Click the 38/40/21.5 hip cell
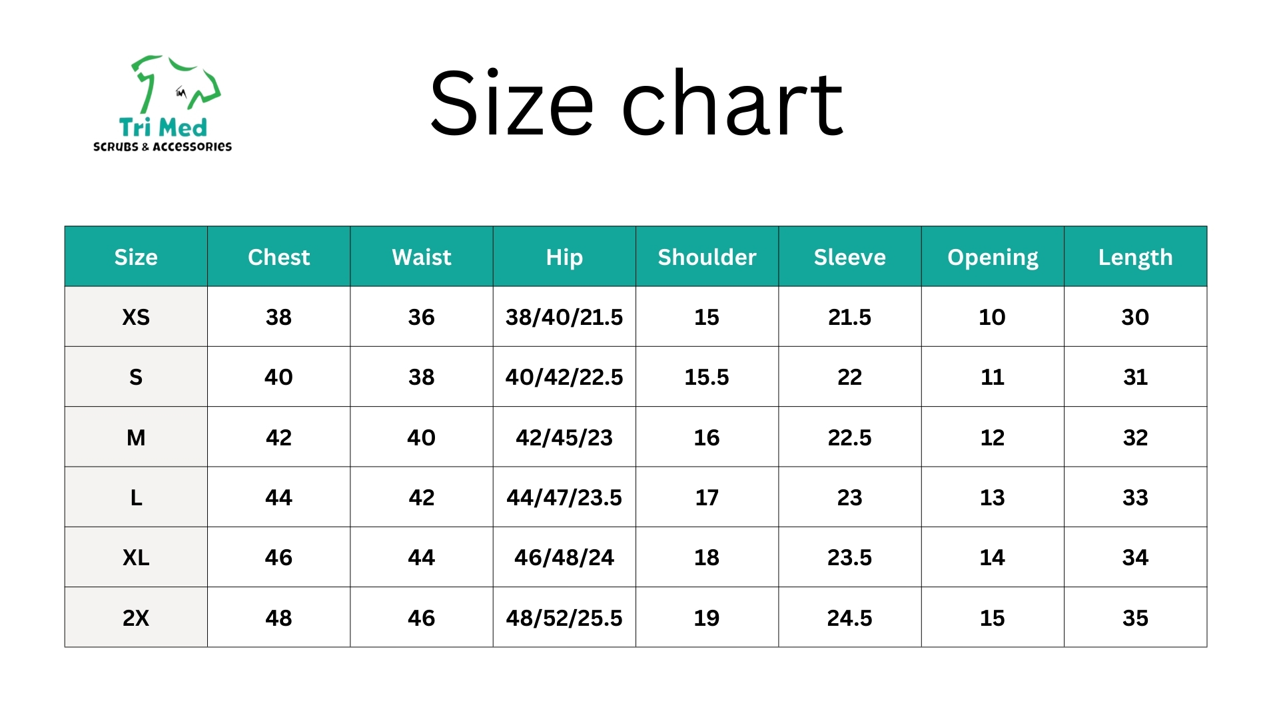 [564, 317]
